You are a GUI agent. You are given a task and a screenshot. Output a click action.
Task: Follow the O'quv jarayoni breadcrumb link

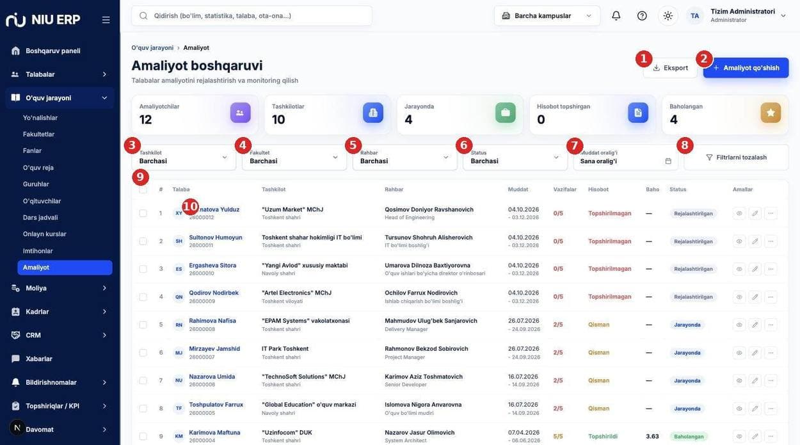pos(152,48)
